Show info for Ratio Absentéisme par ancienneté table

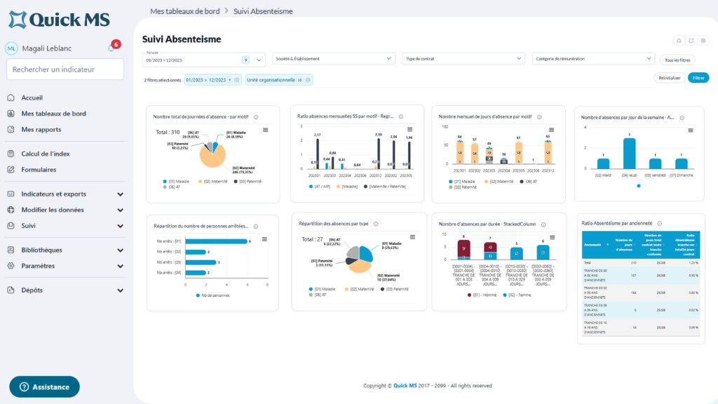pos(659,224)
